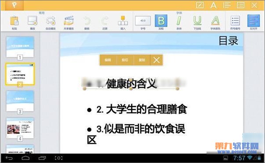Start Auto Play (自动播放) loop icon
Screen dimensions: 265x163
coord(50,21)
